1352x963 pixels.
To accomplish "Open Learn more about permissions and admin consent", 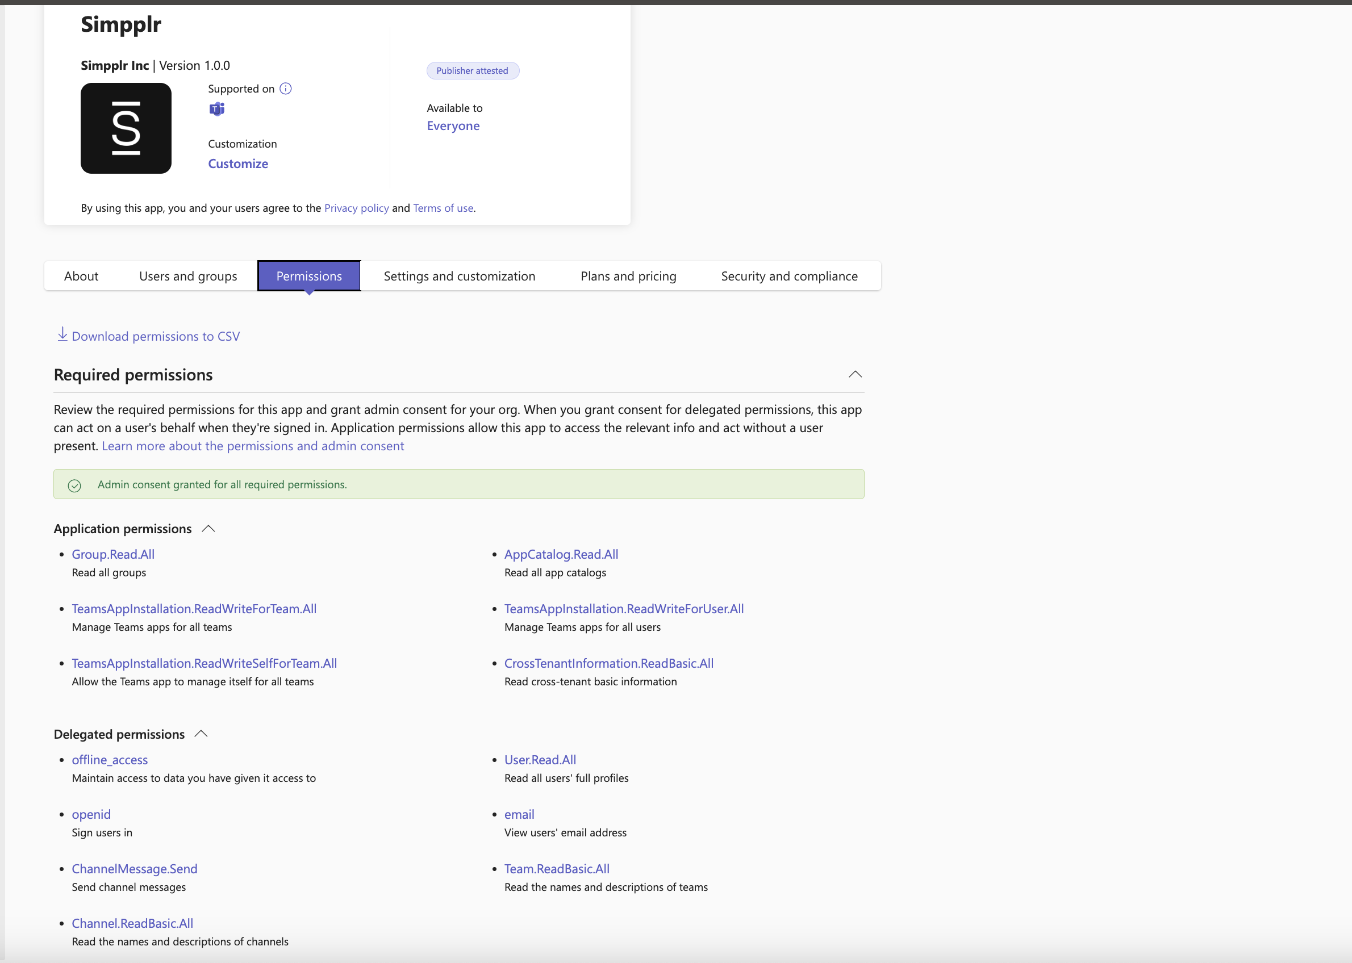I will 253,446.
